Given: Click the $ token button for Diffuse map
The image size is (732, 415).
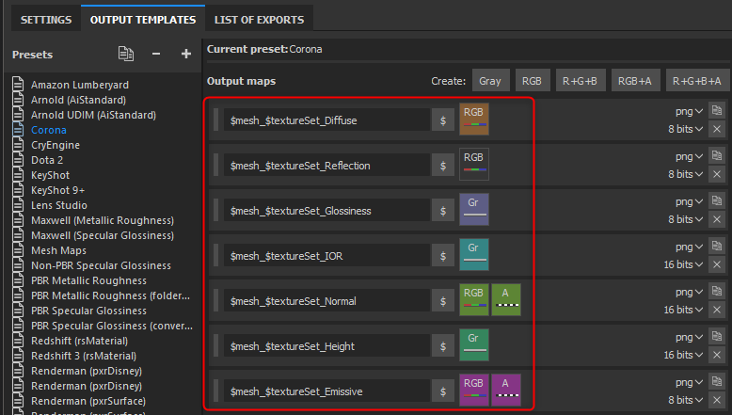Looking at the screenshot, I should point(442,120).
